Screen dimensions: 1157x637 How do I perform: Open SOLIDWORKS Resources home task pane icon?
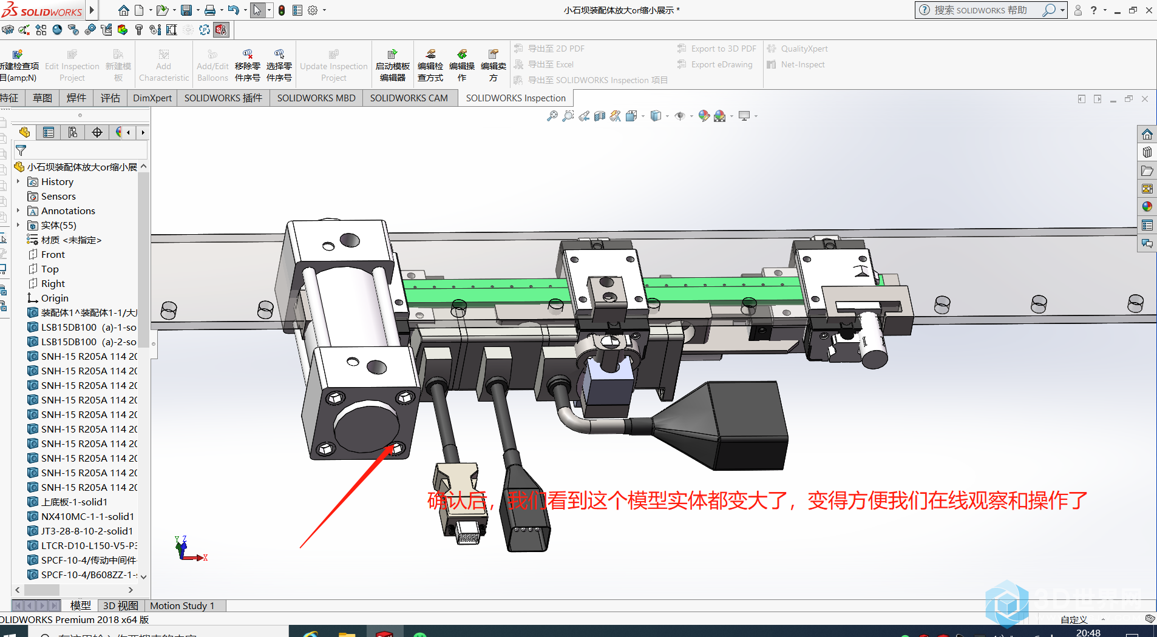coord(1147,134)
